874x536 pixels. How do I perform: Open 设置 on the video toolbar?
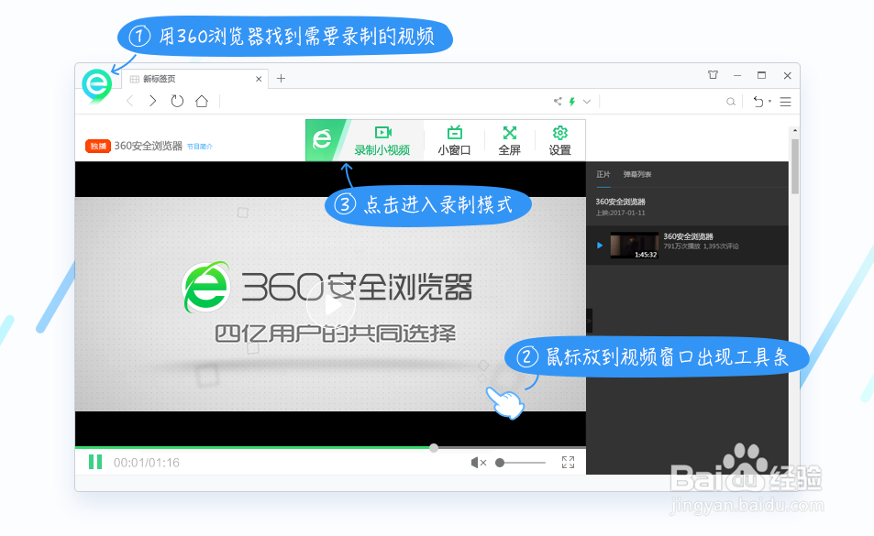point(559,140)
